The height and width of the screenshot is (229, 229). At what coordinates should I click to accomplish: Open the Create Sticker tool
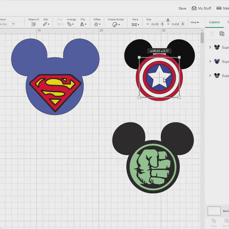click(x=116, y=25)
